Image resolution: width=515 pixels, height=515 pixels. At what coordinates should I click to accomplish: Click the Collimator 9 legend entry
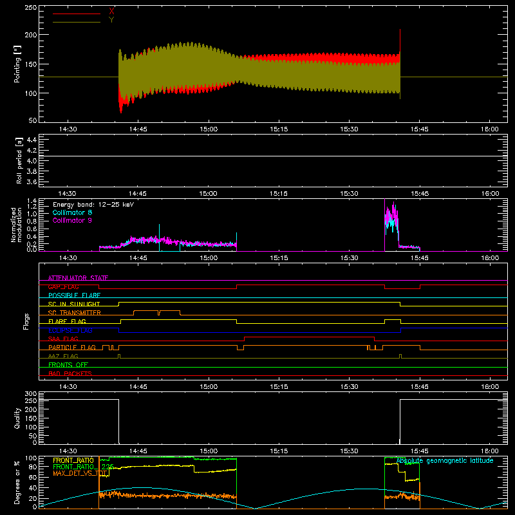[72, 220]
